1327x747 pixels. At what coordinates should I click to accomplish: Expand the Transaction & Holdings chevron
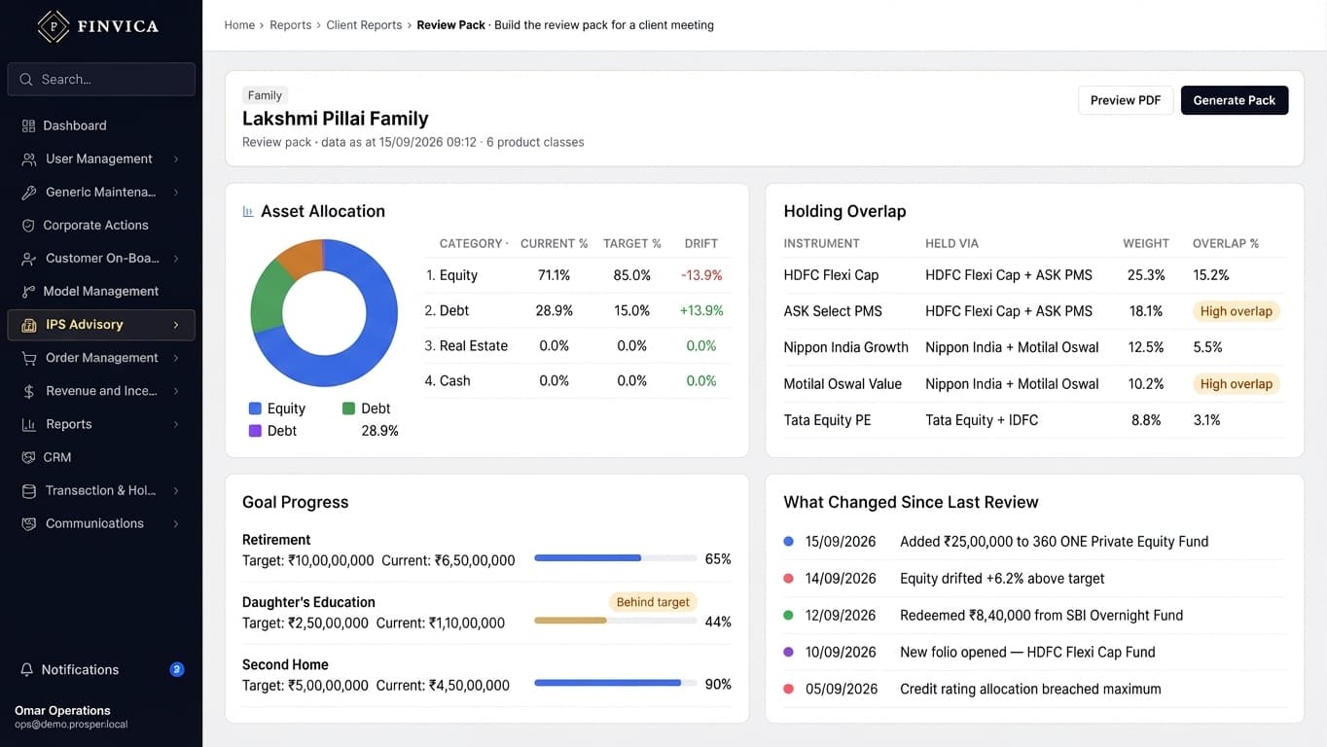[x=176, y=490]
